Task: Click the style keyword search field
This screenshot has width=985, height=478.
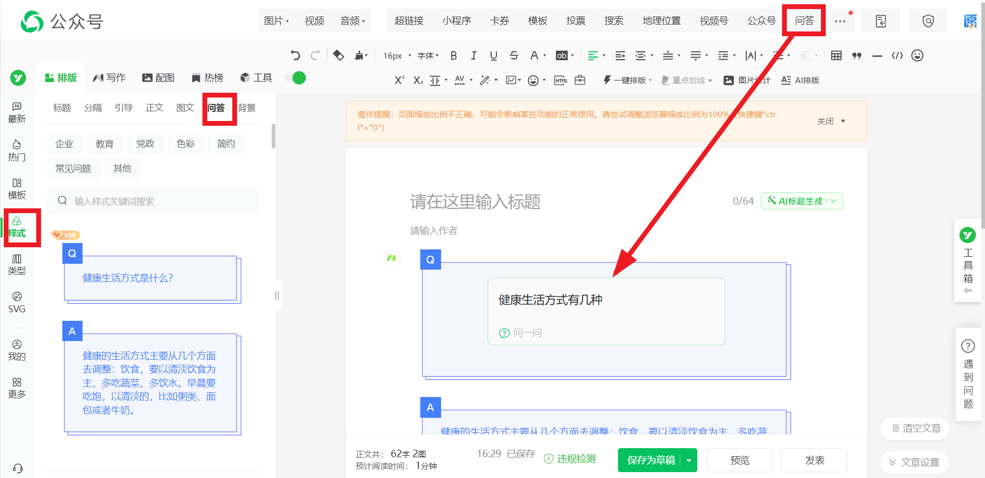Action: point(153,201)
